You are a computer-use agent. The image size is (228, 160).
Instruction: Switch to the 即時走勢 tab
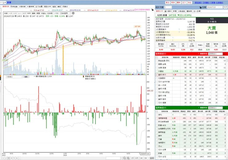pos(14,7)
